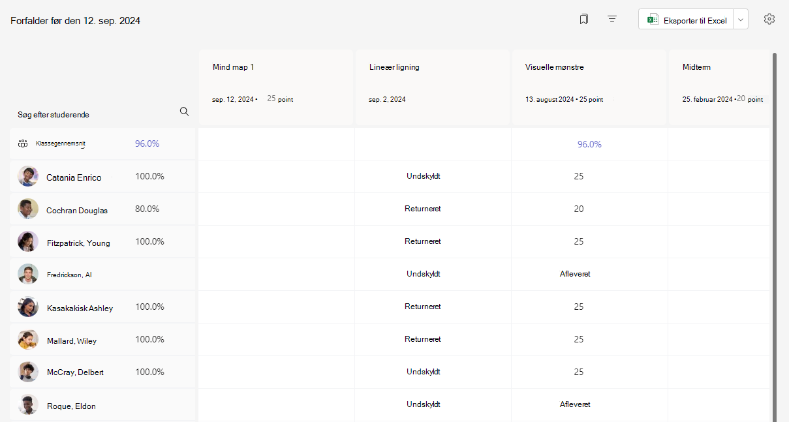Click Fredrickson, Al's Undskyldt cell

pos(433,274)
